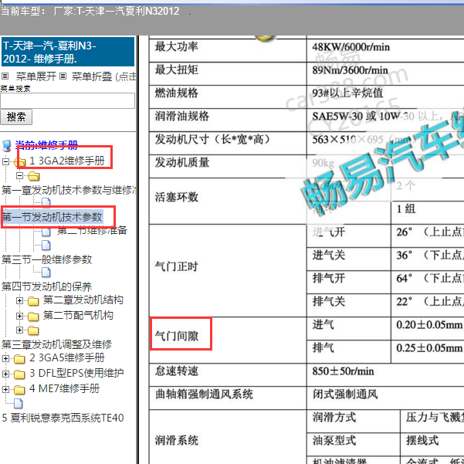Click the 燃油规格 table cell
This screenshot has height=464, width=464.
[x=228, y=97]
